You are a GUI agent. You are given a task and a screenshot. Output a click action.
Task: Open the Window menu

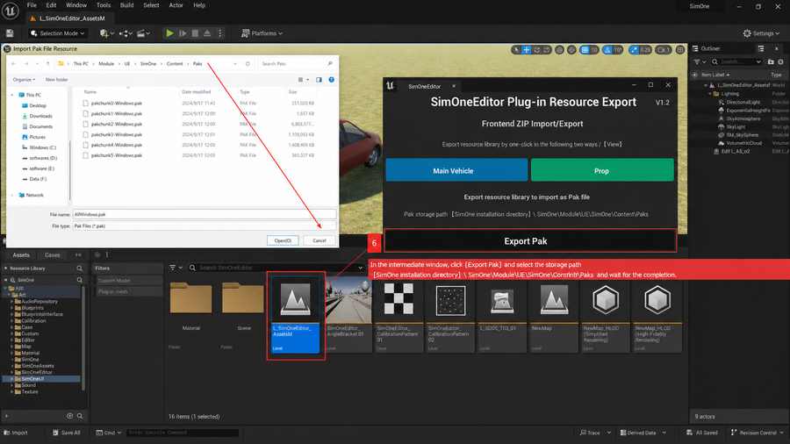coord(76,5)
